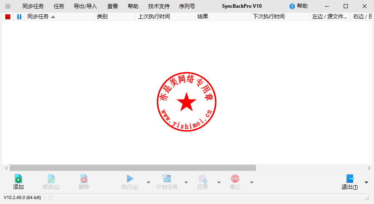Open the 导出/导入 menu
Viewport: 374px width, 204px height.
(x=85, y=6)
